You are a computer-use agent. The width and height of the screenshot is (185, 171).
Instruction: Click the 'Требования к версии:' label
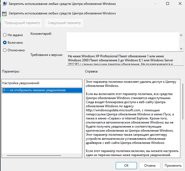47,55
